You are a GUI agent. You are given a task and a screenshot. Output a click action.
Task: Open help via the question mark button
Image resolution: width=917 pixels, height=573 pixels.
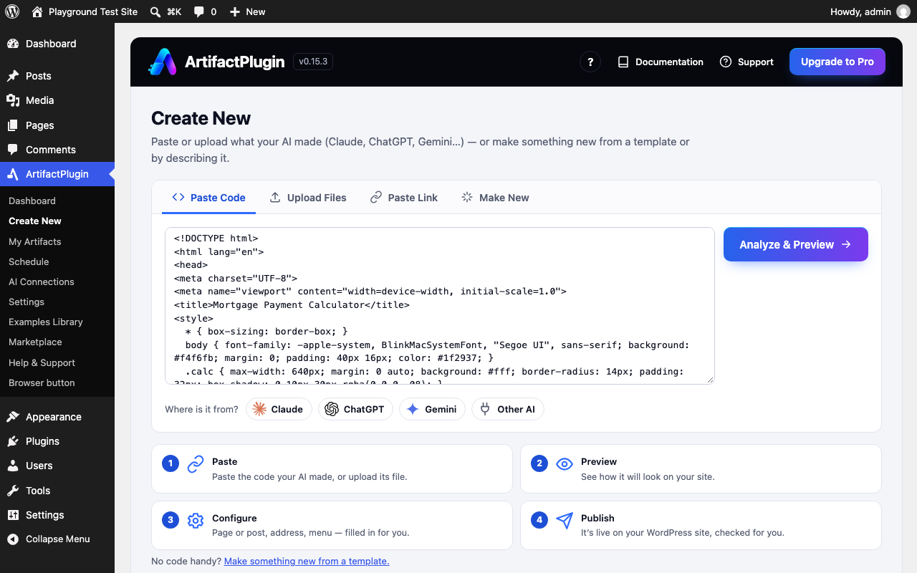coord(590,62)
